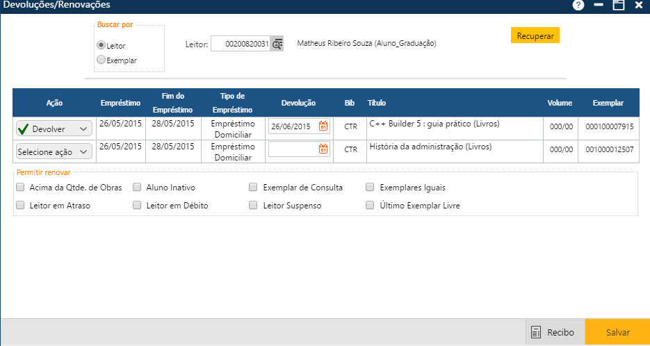Click the Salvar button

617,333
